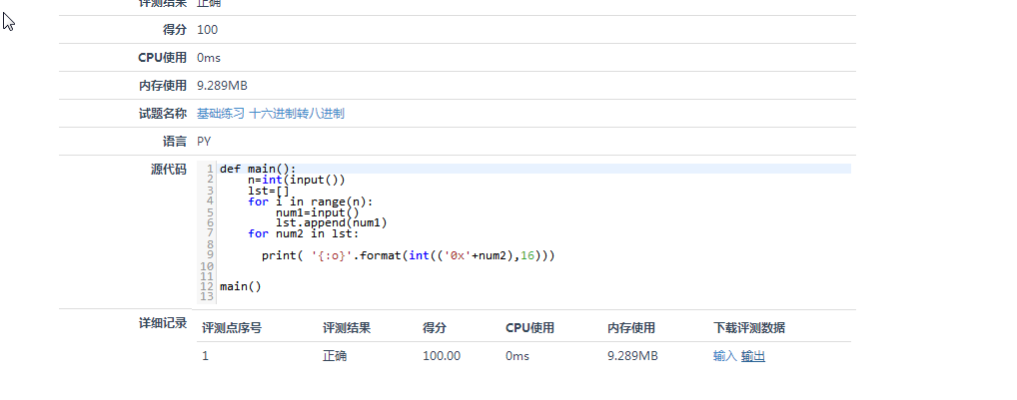Viewport: 1017px width, 400px height.
Task: Click the 内存使用 column header in the table
Action: (631, 328)
